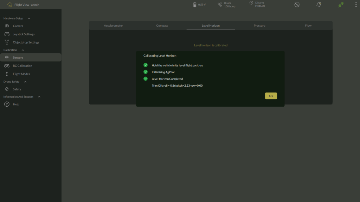Screen dimensions: 360x202
Task: Collapse the Drone Safety section
Action: click(x=25, y=81)
